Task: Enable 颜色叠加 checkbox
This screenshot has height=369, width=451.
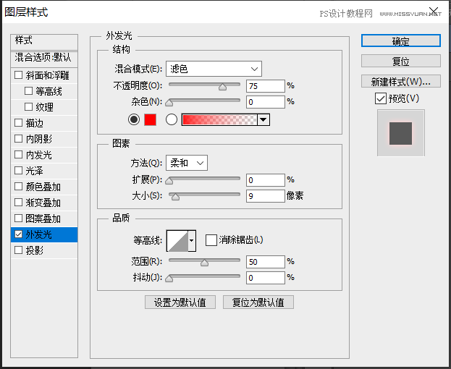Action: (18, 186)
